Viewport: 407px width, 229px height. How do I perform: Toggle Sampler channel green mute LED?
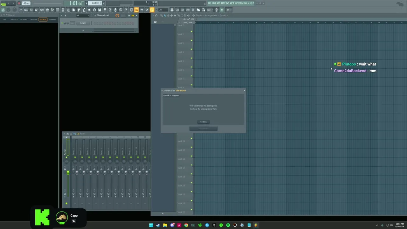click(x=62, y=23)
